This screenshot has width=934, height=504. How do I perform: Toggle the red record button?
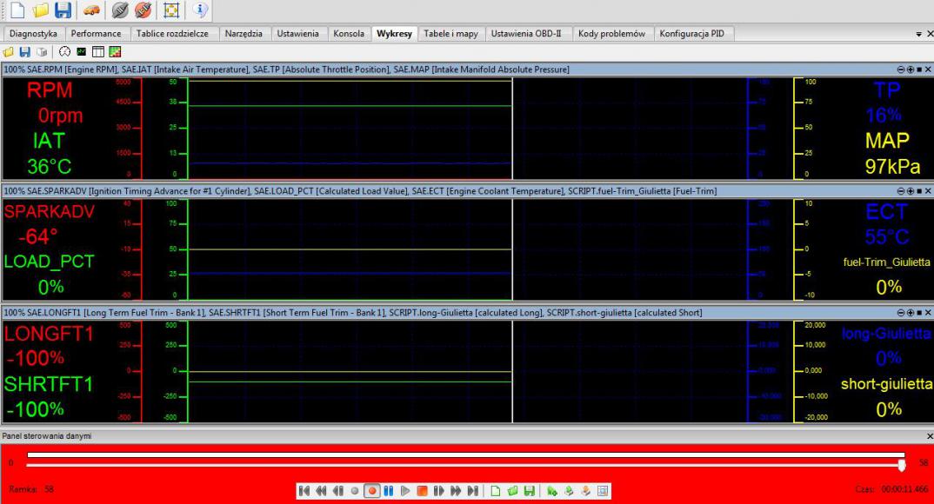tap(371, 490)
